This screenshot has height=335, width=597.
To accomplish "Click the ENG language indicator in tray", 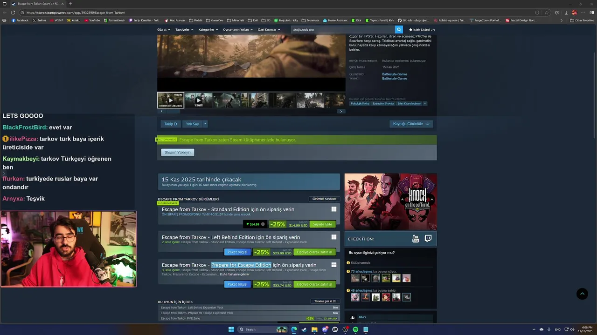I will [557, 329].
